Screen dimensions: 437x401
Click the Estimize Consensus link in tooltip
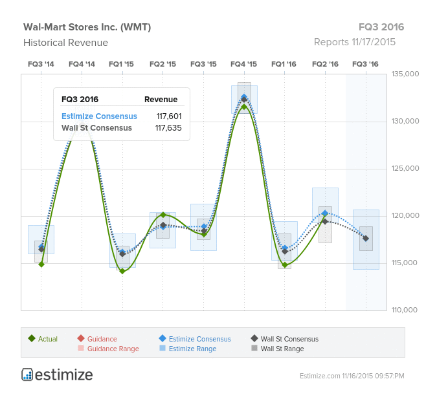pos(99,116)
